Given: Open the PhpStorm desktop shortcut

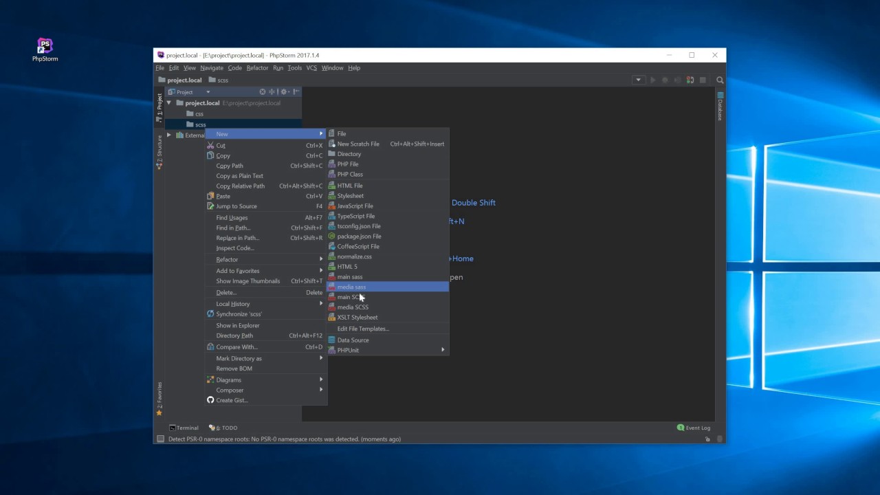Looking at the screenshot, I should tap(45, 49).
